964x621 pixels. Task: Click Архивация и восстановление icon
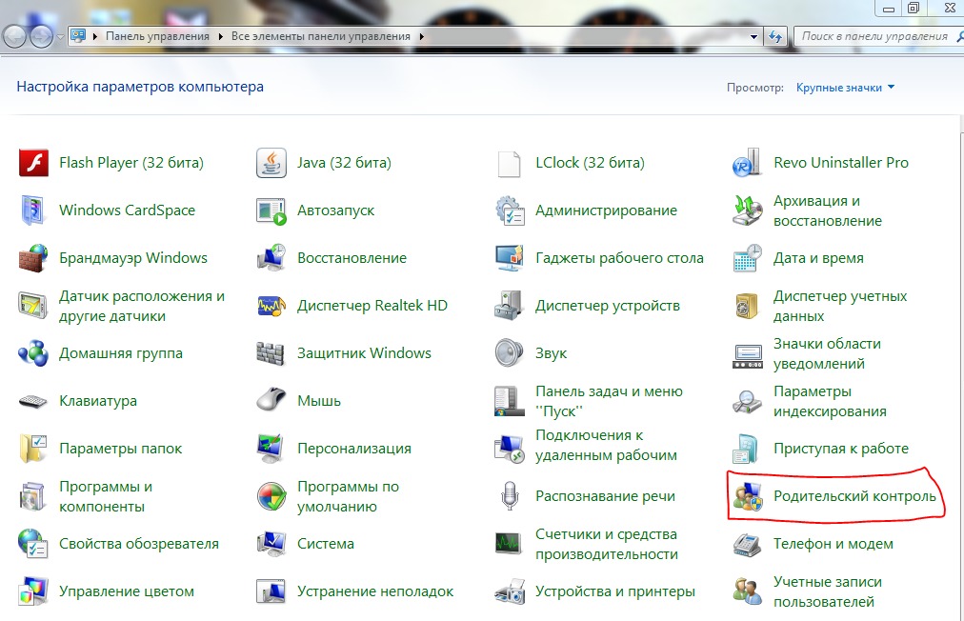point(747,210)
